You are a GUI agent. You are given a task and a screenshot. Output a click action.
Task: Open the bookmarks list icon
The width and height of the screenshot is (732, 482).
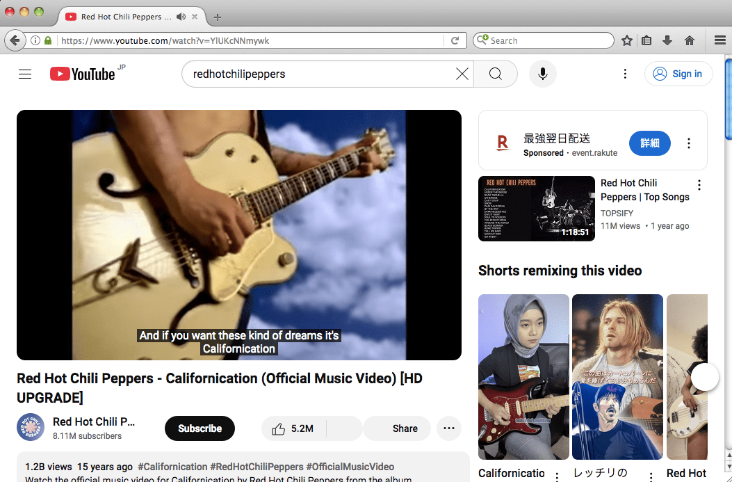click(x=646, y=40)
